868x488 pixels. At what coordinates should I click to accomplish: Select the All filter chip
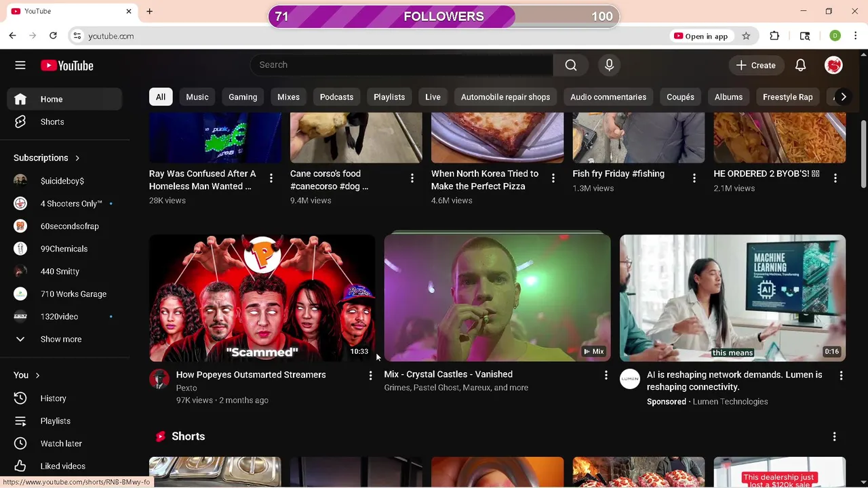(x=161, y=97)
